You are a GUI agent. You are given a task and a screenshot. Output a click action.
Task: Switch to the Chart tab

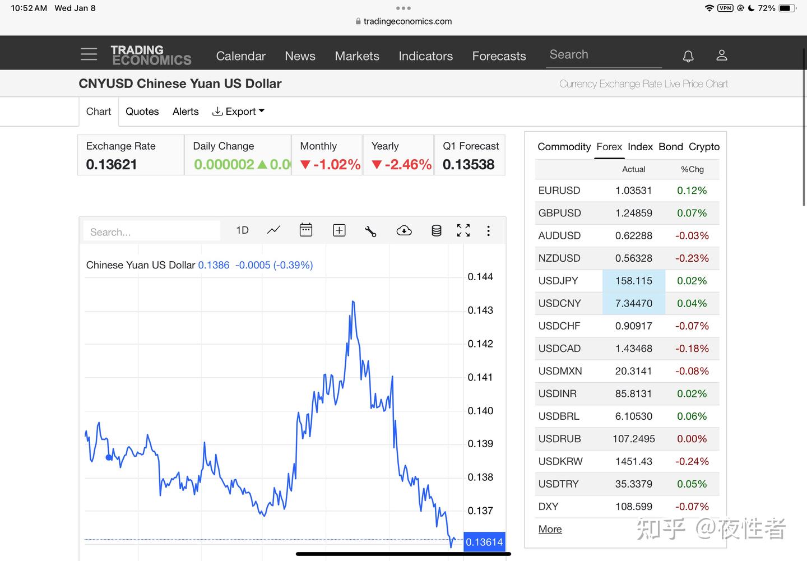[99, 112]
